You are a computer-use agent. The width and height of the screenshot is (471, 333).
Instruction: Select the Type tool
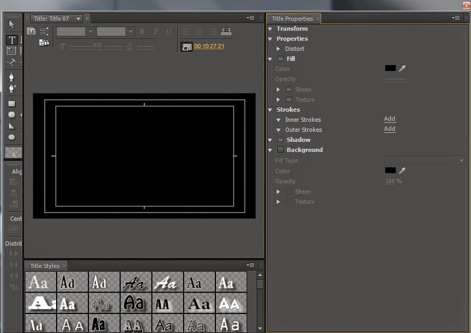[12, 40]
